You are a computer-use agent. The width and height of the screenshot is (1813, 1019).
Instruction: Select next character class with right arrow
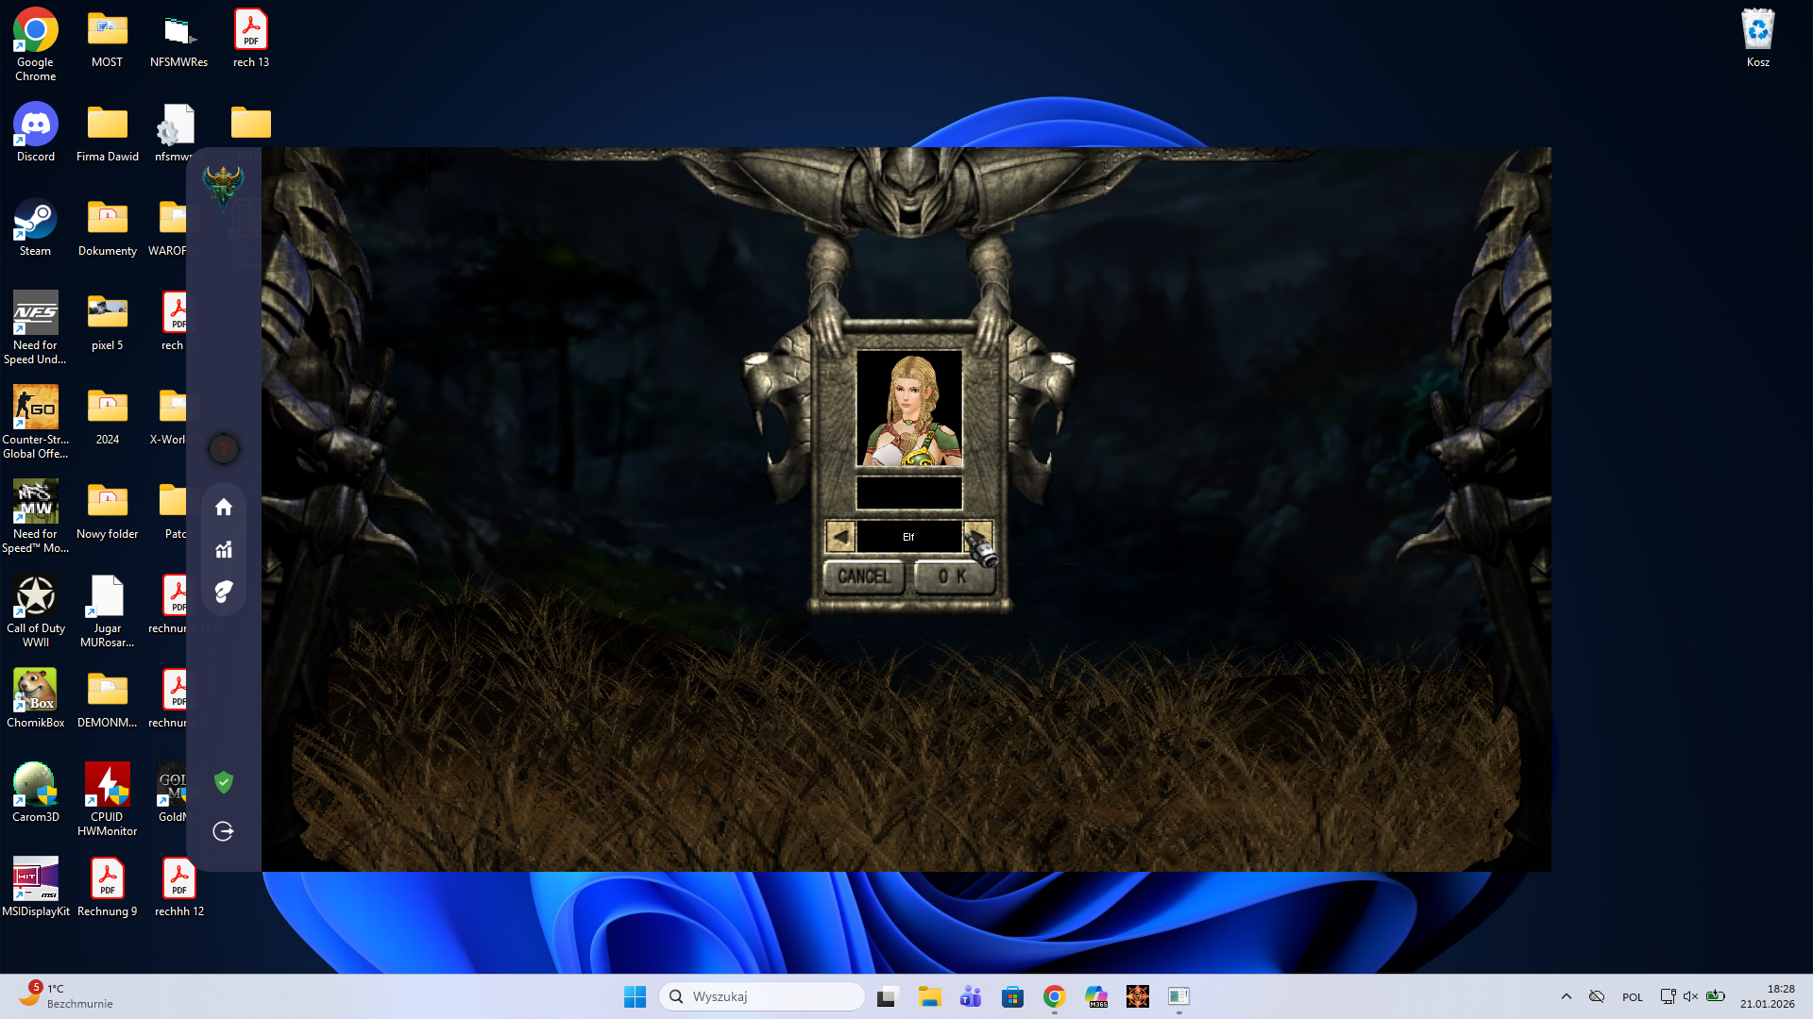click(x=977, y=537)
